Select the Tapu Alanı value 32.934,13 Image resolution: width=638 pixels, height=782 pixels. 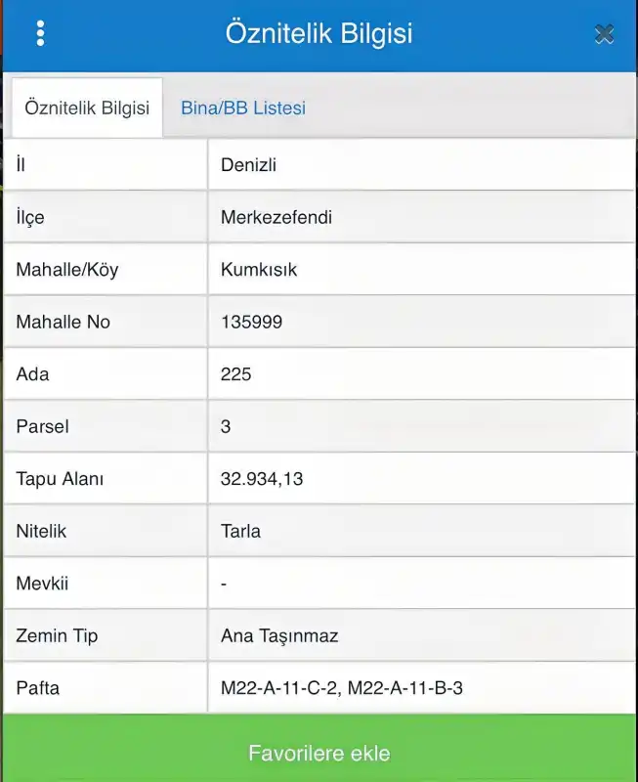point(262,479)
